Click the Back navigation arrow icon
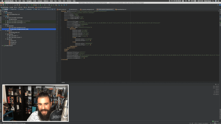Viewport: 221px width, 124px height. (27, 5)
